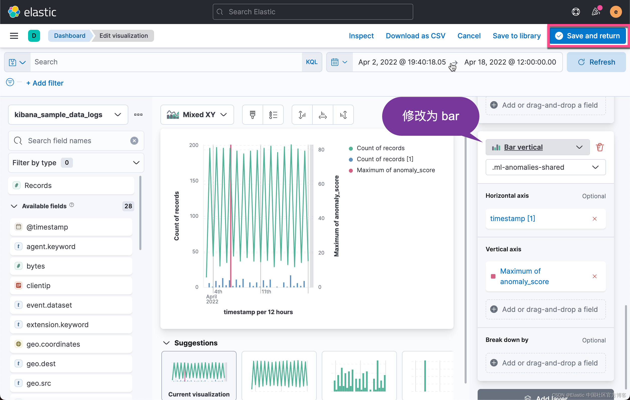Open the help menu icon
The width and height of the screenshot is (630, 400).
pos(576,12)
